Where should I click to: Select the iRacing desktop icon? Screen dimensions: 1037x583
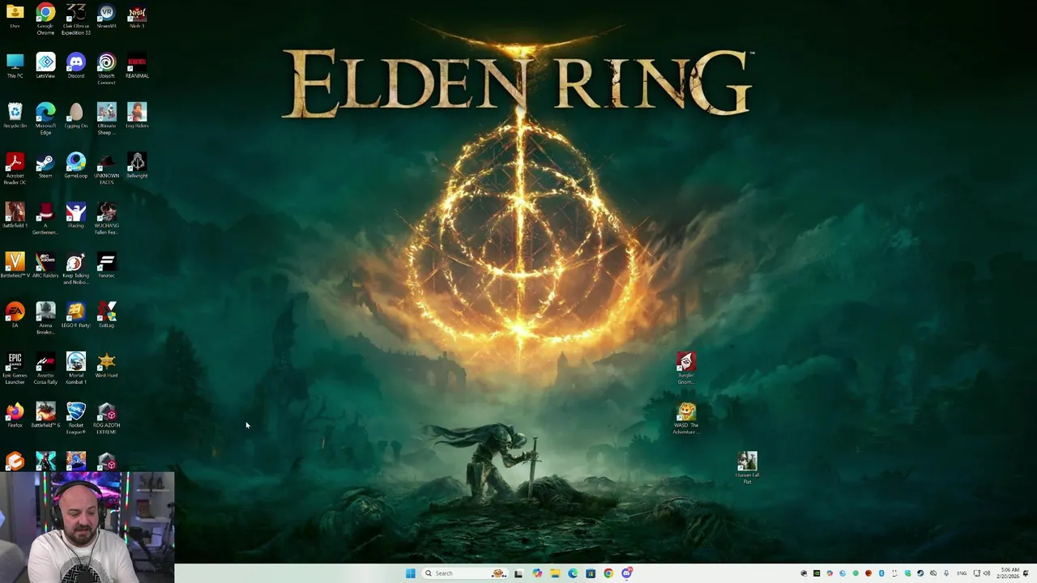(x=75, y=215)
